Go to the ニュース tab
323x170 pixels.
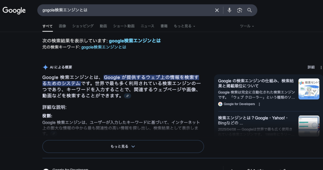[x=148, y=26]
